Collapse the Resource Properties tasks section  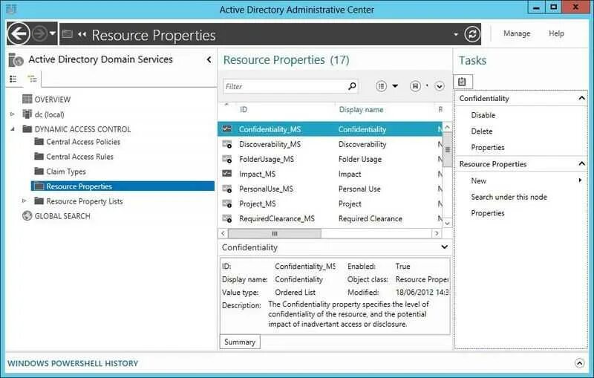[x=581, y=163]
